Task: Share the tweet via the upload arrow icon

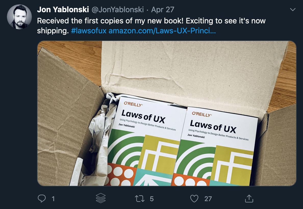Action: click(249, 199)
